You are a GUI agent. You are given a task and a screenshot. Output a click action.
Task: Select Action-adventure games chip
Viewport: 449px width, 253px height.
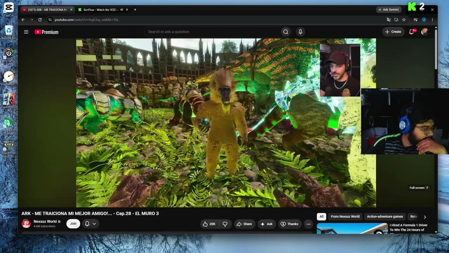pyautogui.click(x=385, y=217)
